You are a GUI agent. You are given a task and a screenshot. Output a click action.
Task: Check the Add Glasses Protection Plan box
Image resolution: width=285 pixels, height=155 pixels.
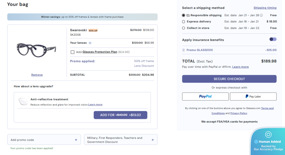tap(72, 52)
